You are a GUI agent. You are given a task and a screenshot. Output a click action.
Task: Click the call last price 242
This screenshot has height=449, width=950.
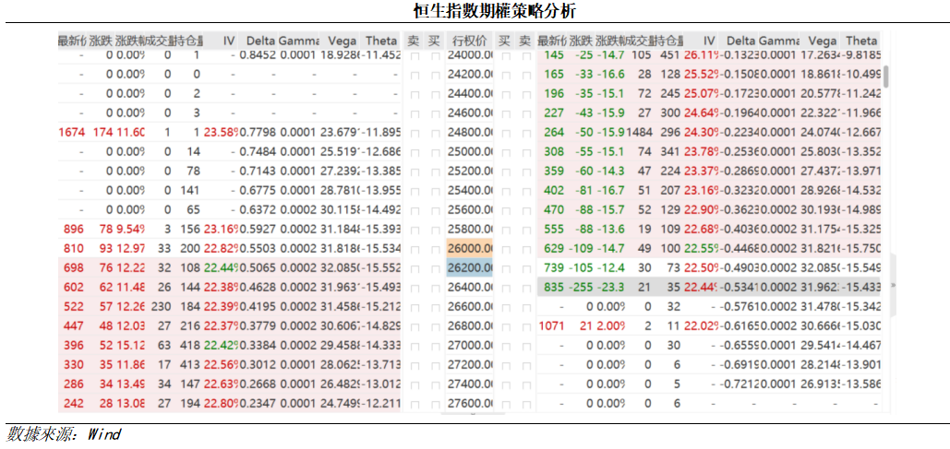point(74,404)
